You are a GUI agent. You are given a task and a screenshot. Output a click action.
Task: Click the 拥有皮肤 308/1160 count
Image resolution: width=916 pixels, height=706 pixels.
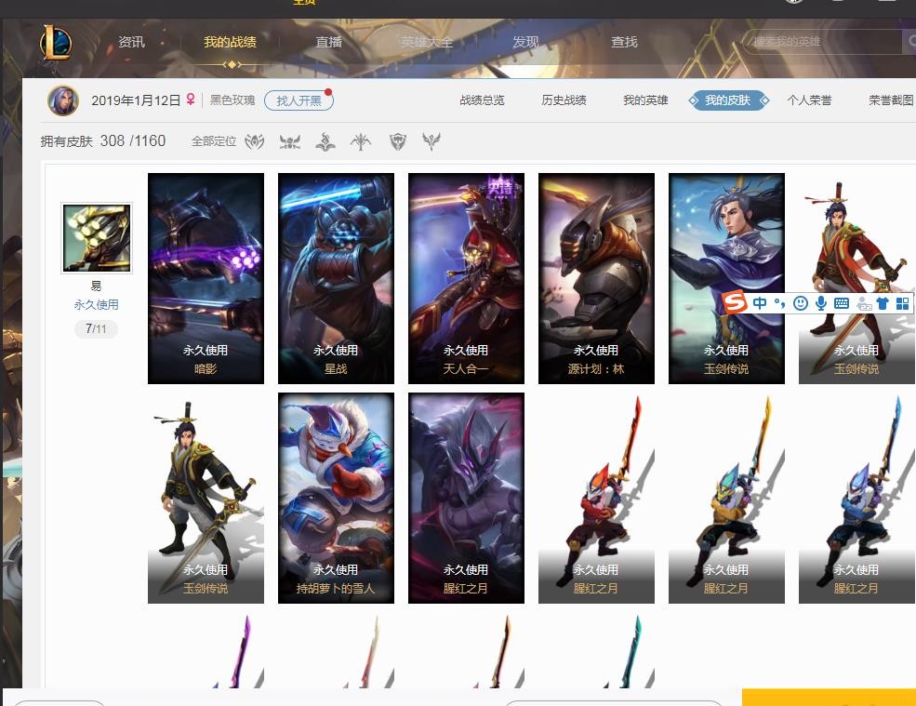click(x=103, y=141)
